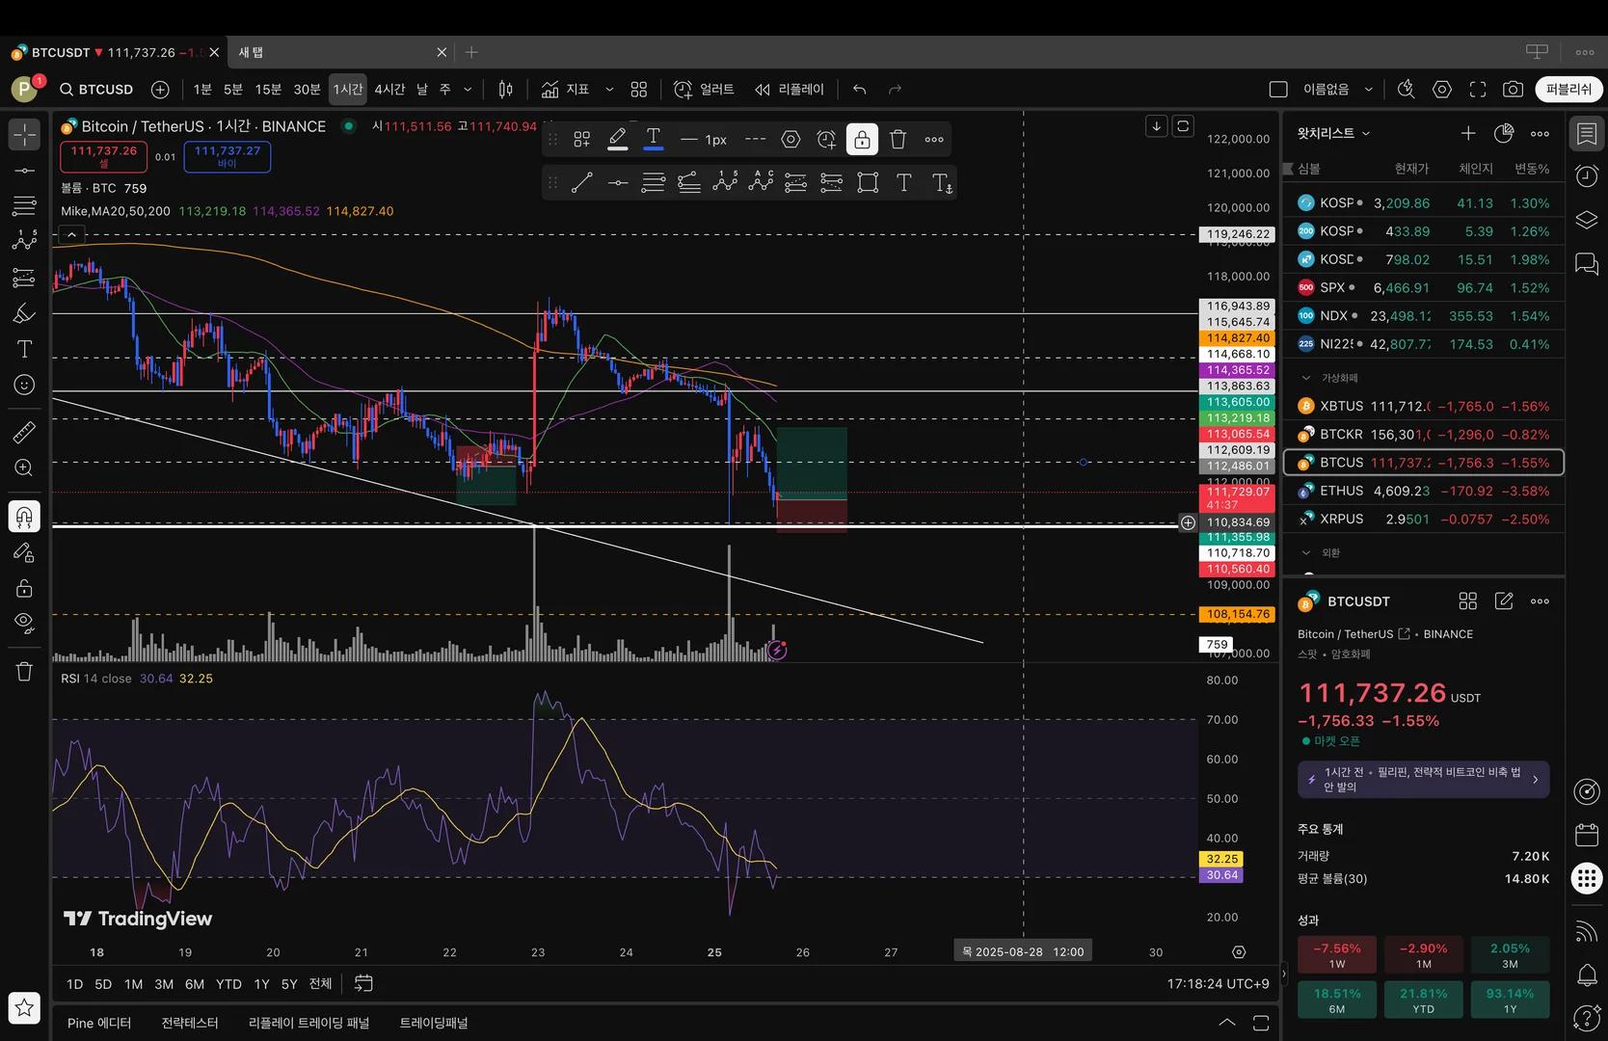Open the line color pencil swatch
Image resolution: width=1608 pixels, height=1041 pixels.
point(618,140)
